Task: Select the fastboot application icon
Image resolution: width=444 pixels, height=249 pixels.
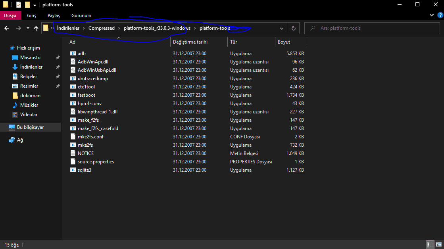Action: click(x=73, y=95)
